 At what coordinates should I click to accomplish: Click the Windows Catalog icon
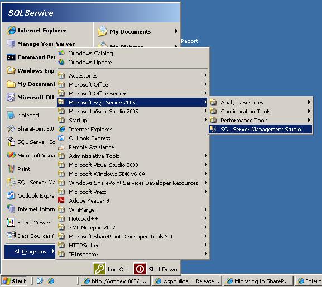[x=61, y=53]
